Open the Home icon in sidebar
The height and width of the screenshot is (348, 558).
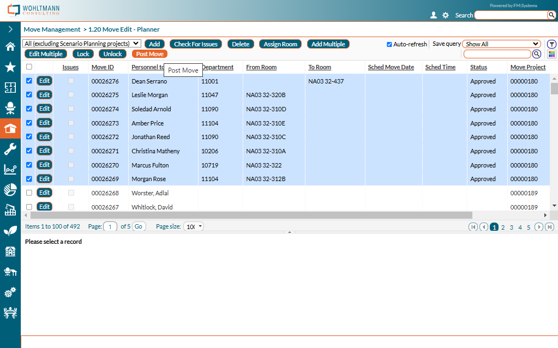pyautogui.click(x=10, y=46)
